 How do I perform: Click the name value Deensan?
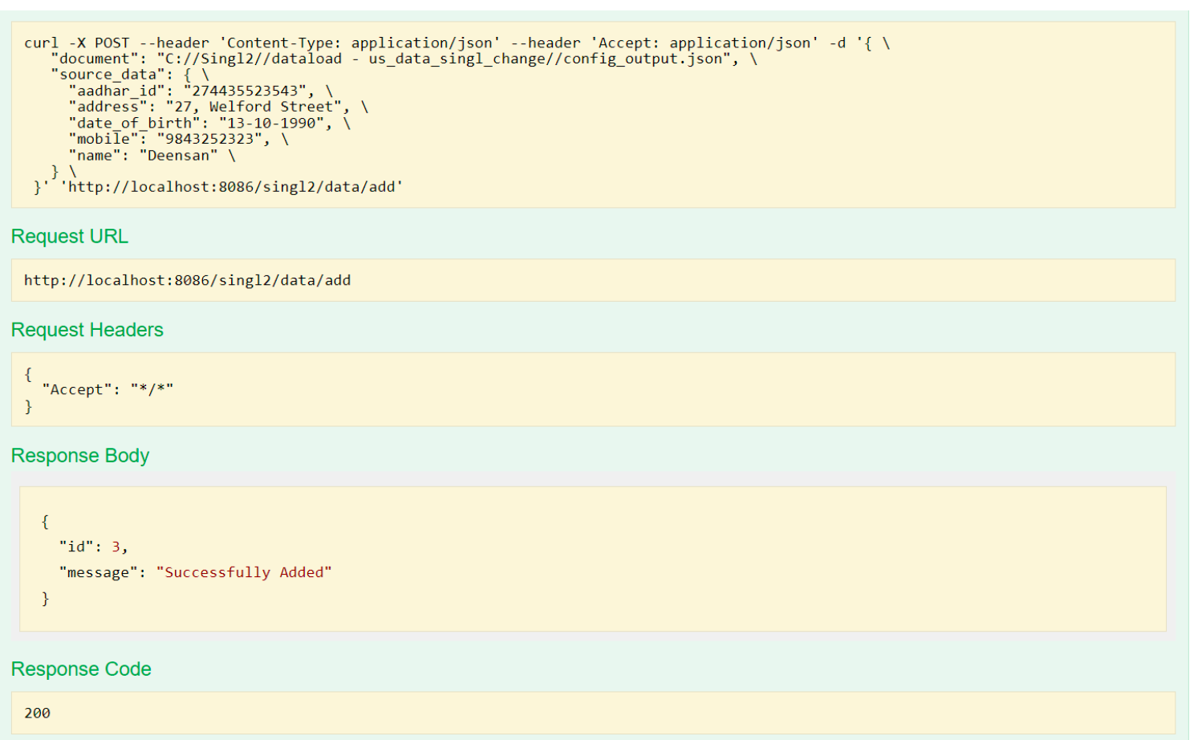(178, 156)
